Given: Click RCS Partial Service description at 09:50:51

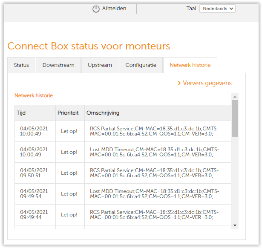Looking at the screenshot, I should tap(154, 173).
